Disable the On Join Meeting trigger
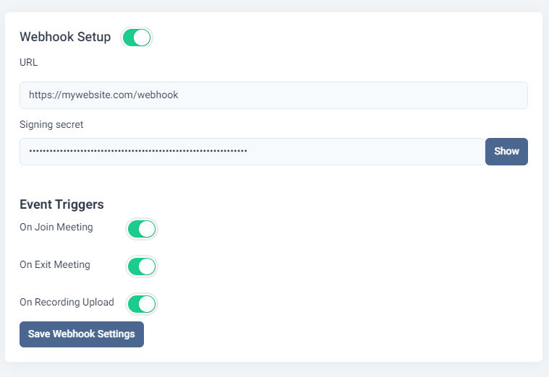Image resolution: width=549 pixels, height=377 pixels. point(142,229)
